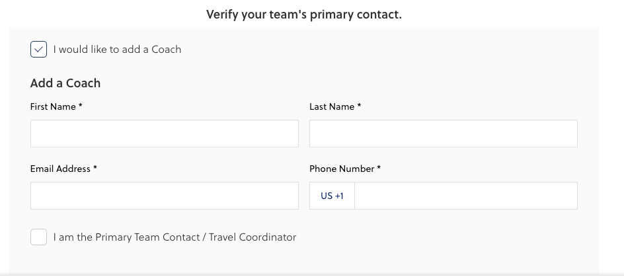Click the 'Verify your team's primary contact' heading
Image resolution: width=624 pixels, height=277 pixels.
pyautogui.click(x=304, y=15)
